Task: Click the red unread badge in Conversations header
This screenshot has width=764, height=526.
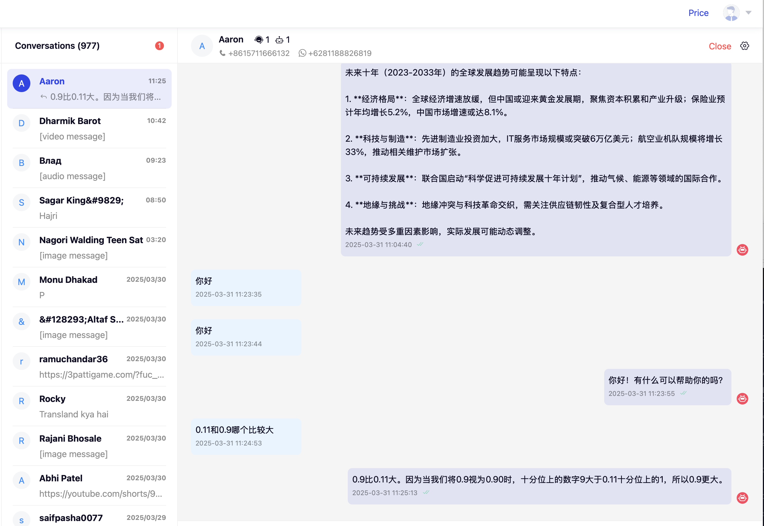Action: coord(159,46)
